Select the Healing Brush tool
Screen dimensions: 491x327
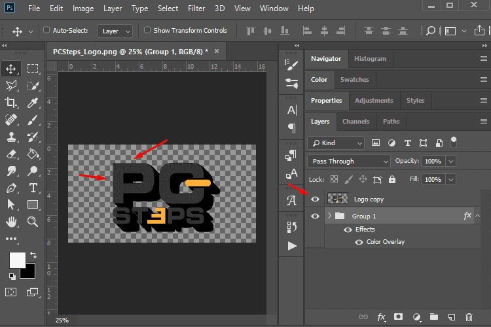pyautogui.click(x=11, y=120)
